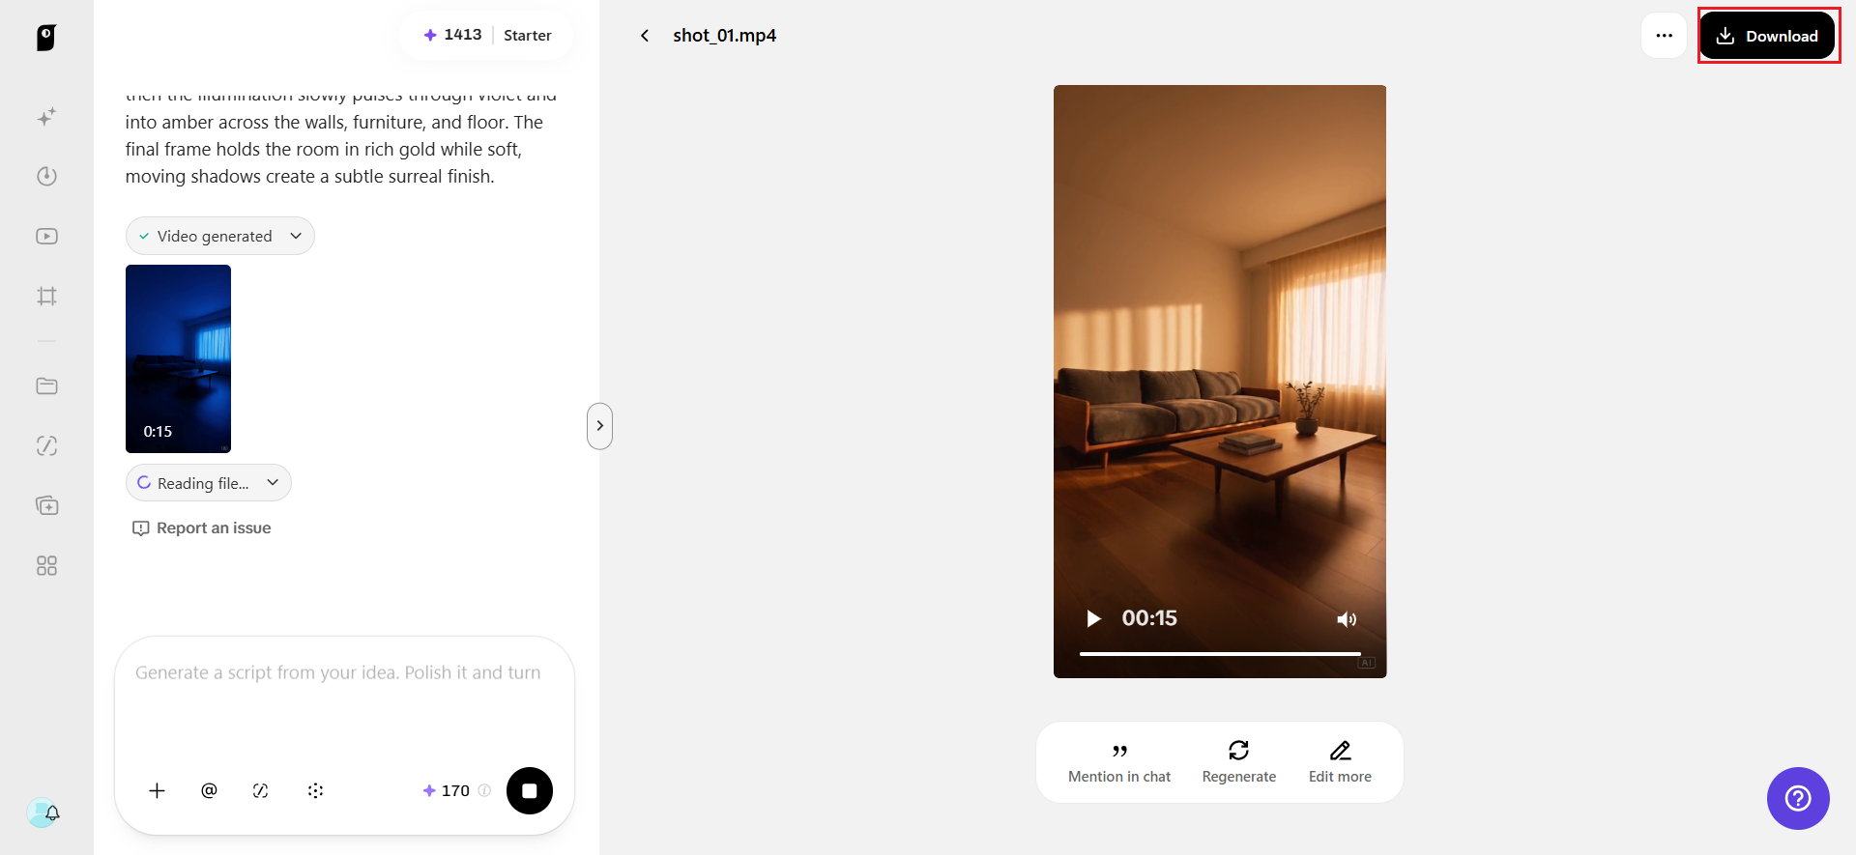Image resolution: width=1856 pixels, height=855 pixels.
Task: Click the Edit more button
Action: 1340,762
